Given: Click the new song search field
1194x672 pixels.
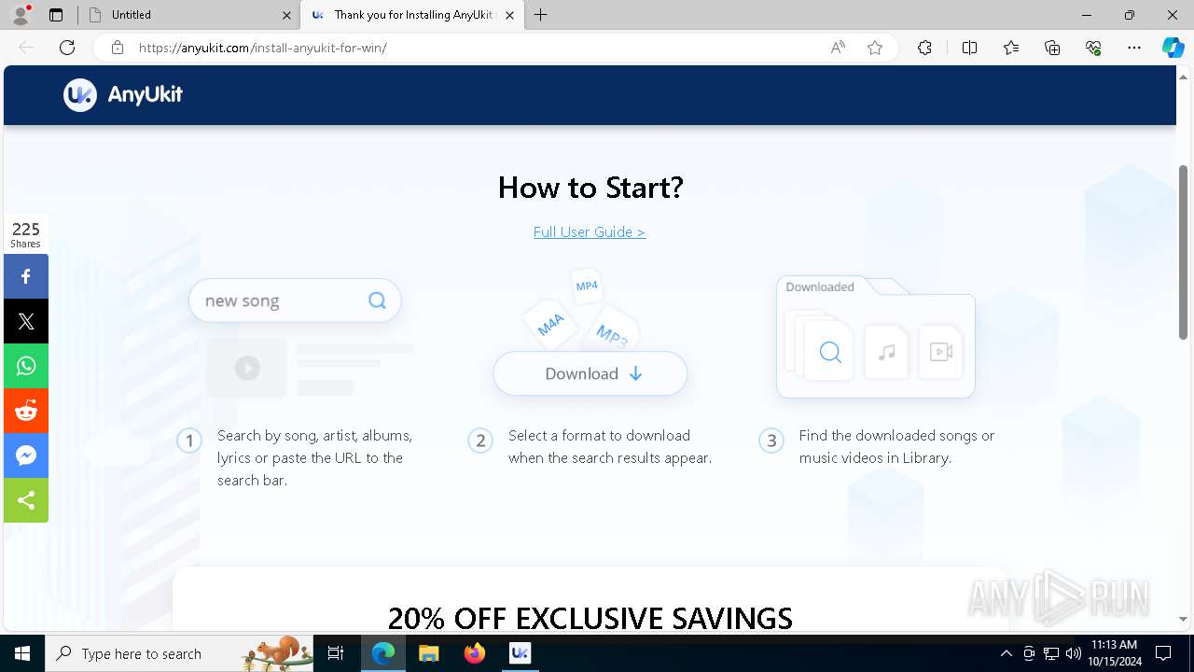Looking at the screenshot, I should point(295,301).
